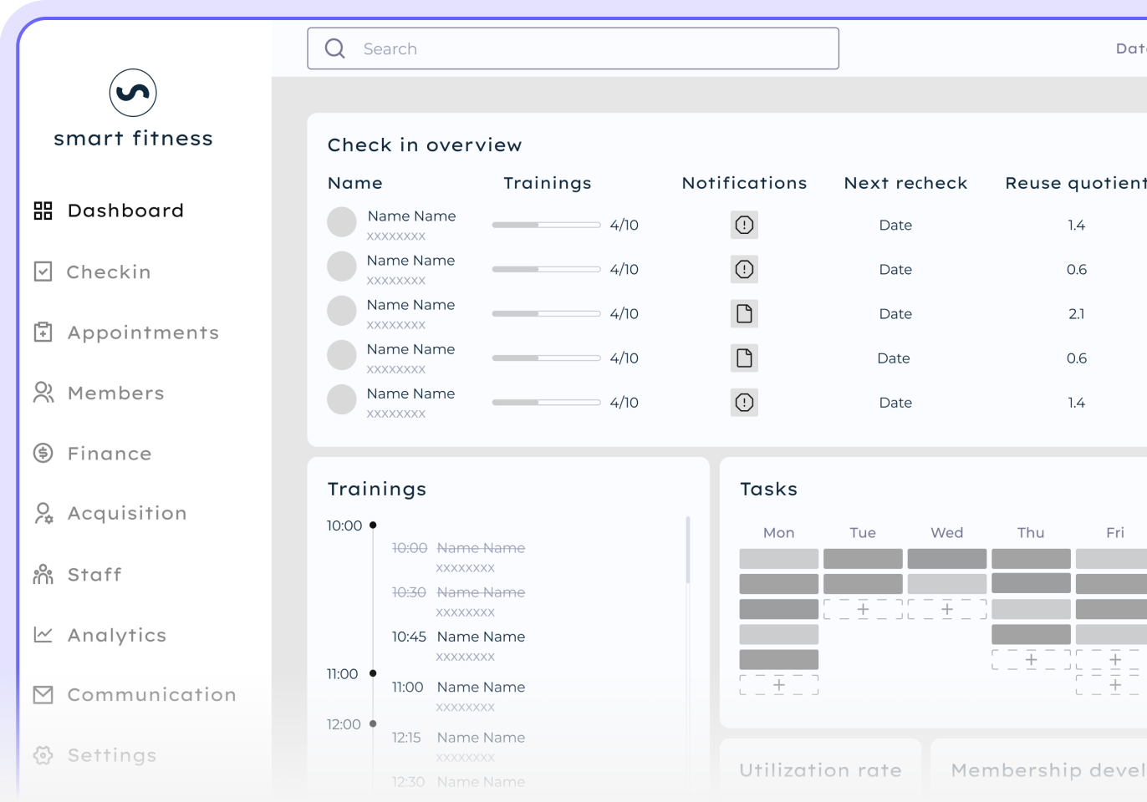Click in the Search input field
The width and height of the screenshot is (1147, 802).
click(573, 48)
